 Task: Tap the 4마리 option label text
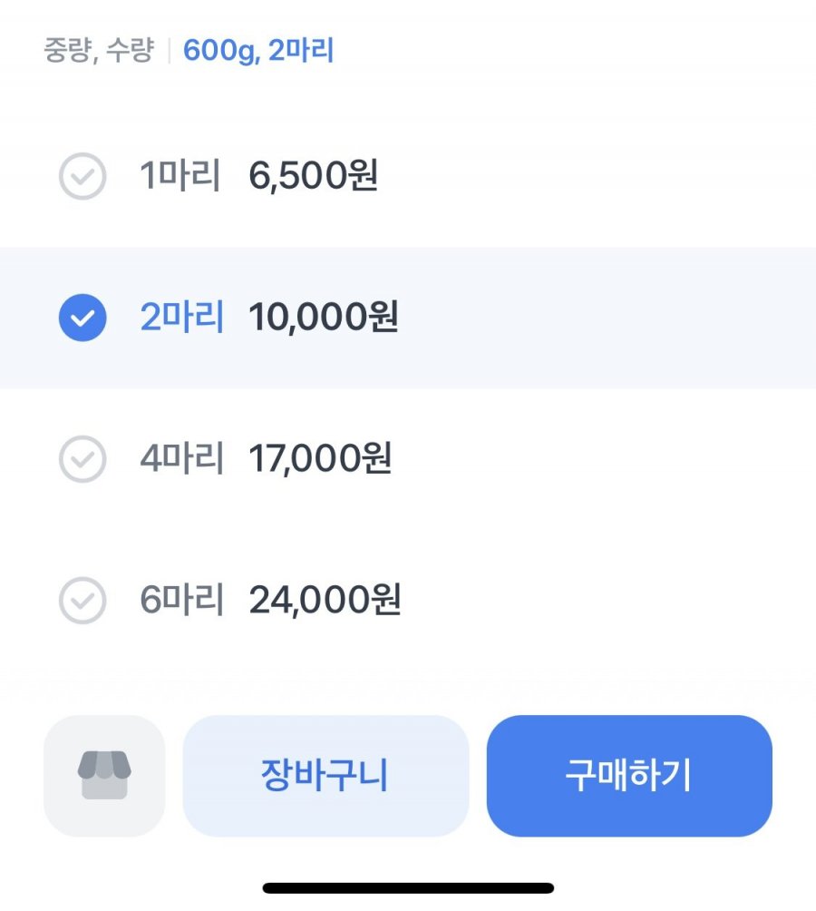tap(181, 459)
